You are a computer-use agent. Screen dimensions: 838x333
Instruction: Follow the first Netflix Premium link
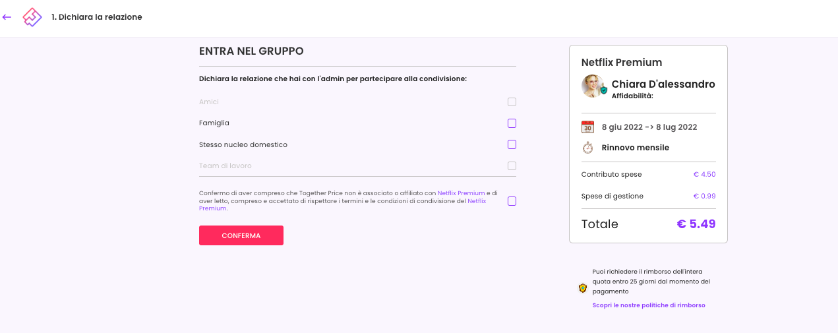461,193
